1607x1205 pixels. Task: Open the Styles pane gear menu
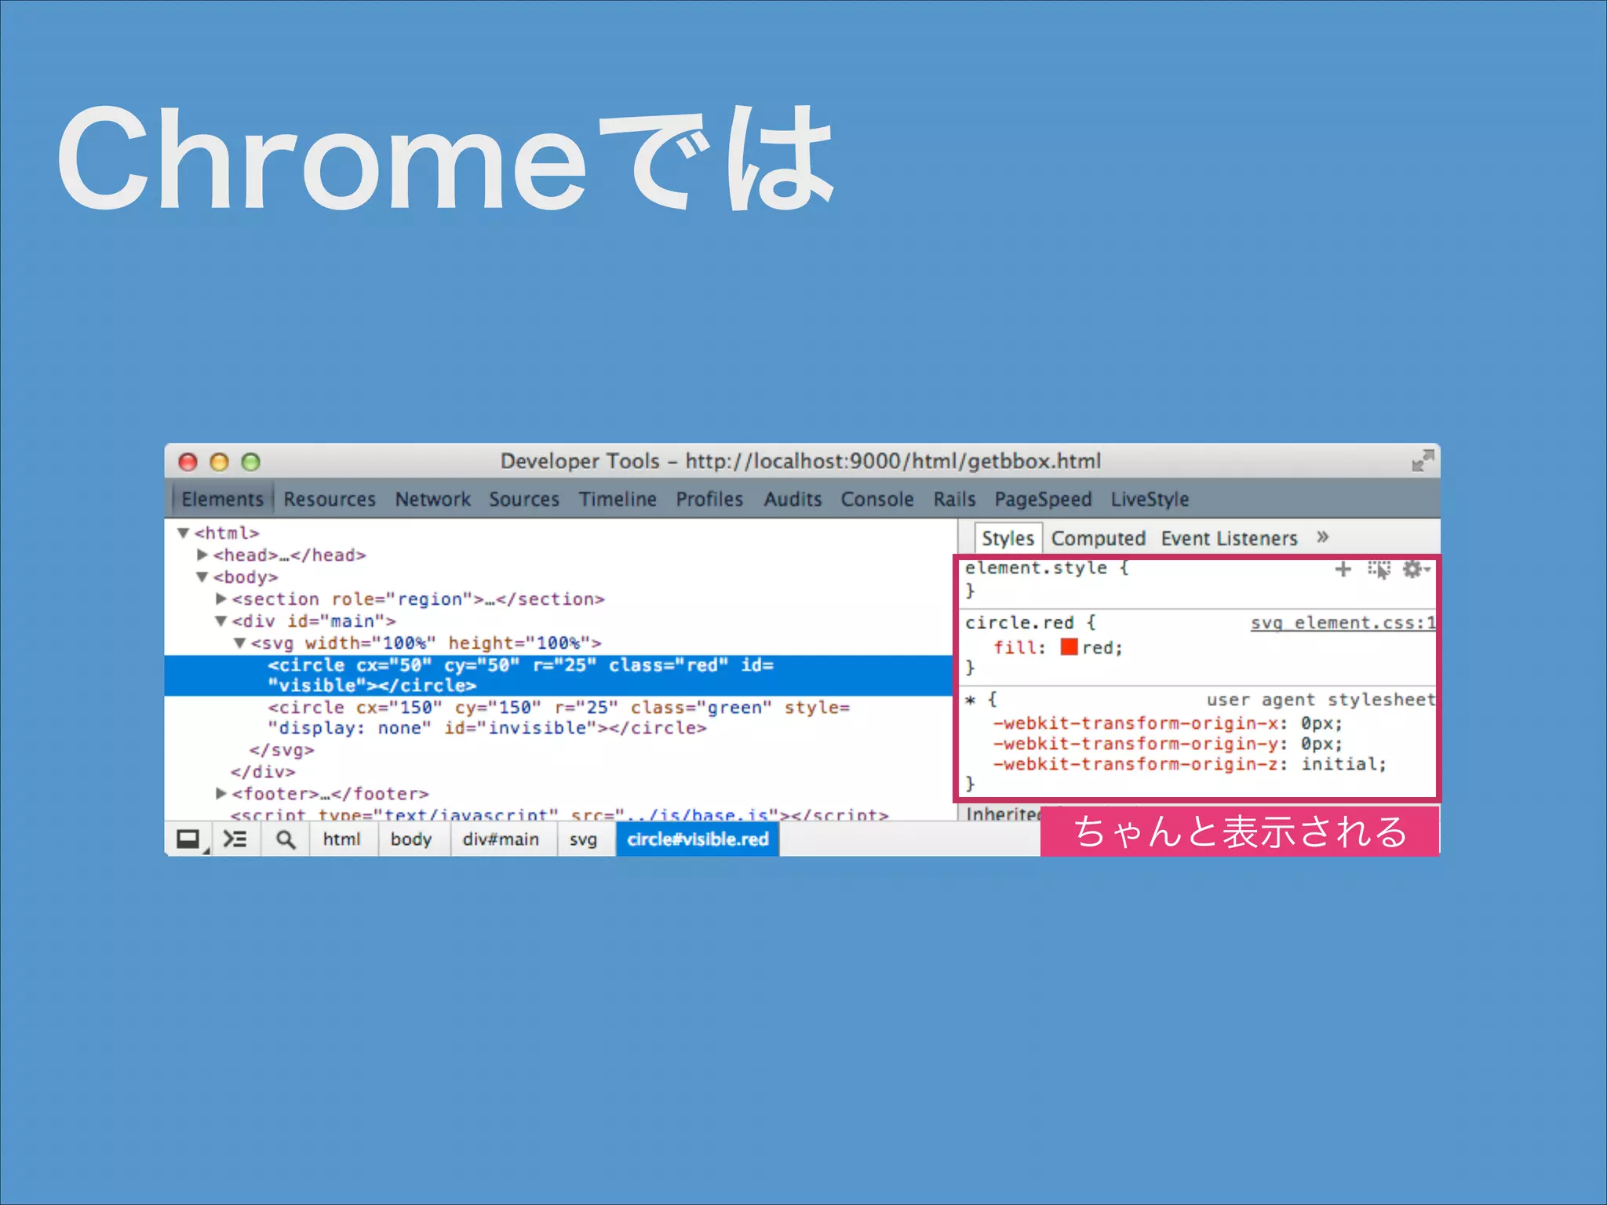point(1415,570)
